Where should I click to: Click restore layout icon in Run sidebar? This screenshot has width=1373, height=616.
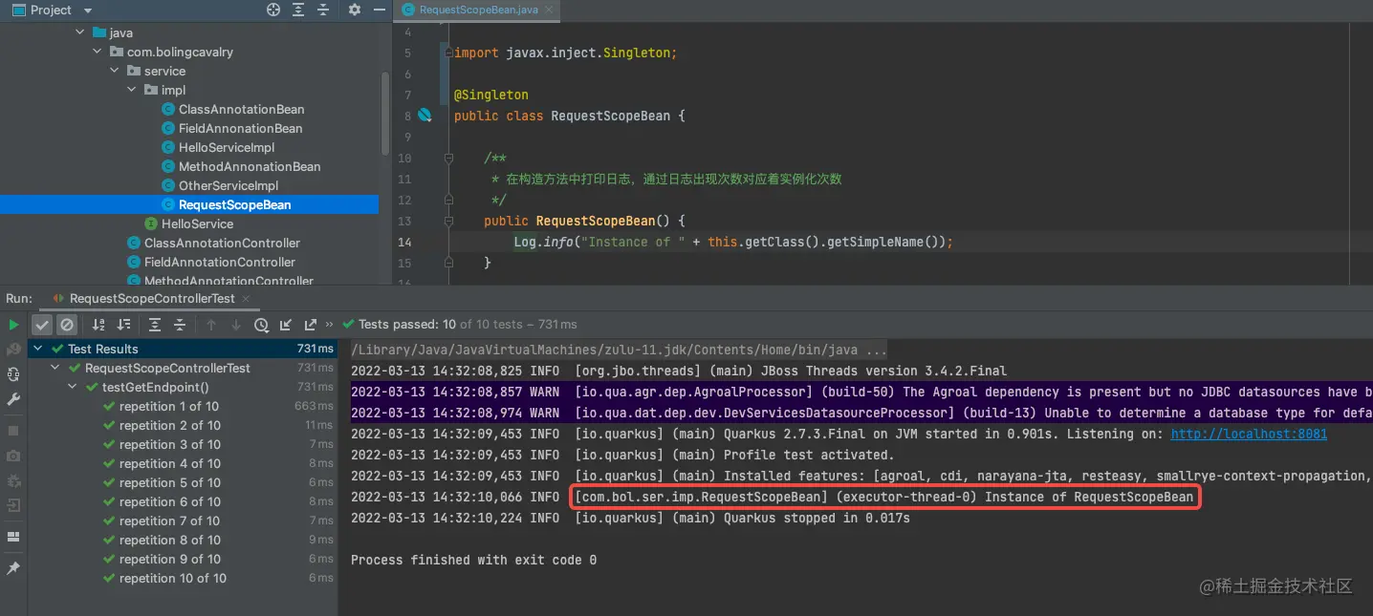[x=13, y=537]
